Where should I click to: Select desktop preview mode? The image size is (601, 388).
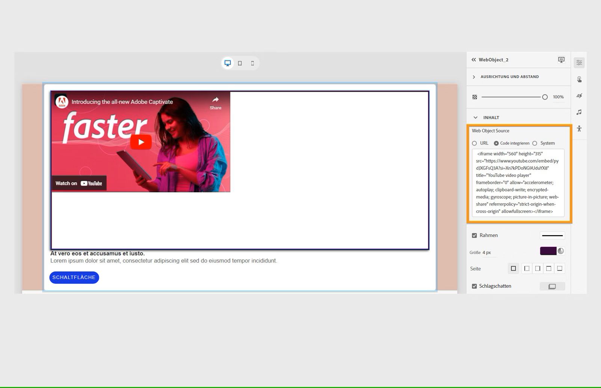(x=228, y=63)
